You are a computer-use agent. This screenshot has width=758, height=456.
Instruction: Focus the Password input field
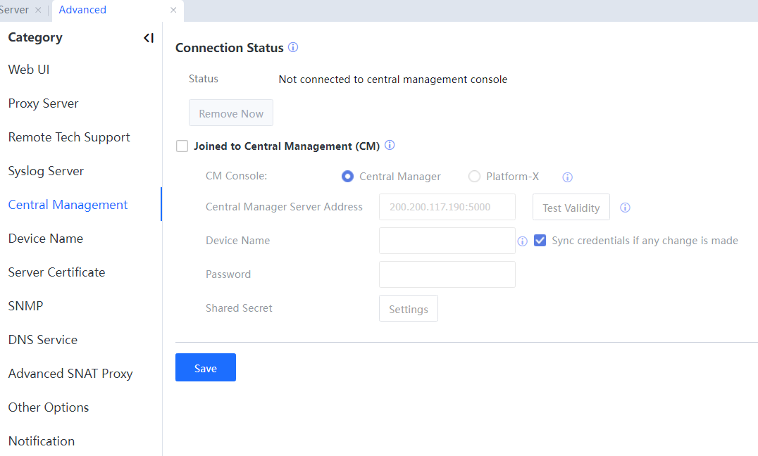click(447, 274)
